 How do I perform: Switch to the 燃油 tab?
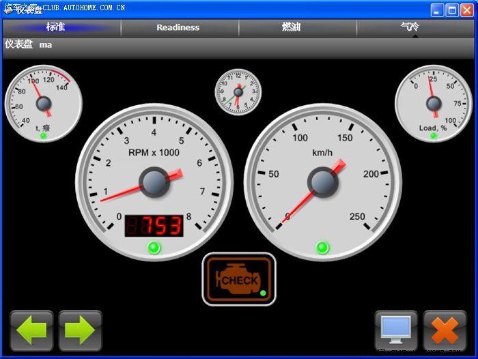coord(292,27)
